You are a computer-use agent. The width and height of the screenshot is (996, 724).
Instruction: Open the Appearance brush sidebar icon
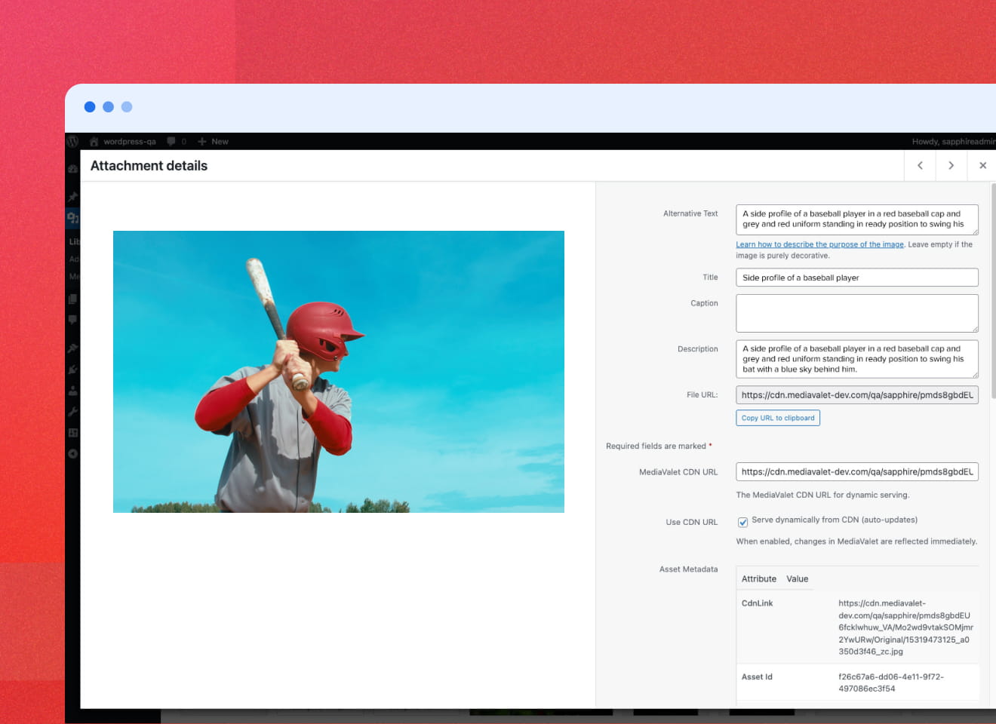click(72, 348)
